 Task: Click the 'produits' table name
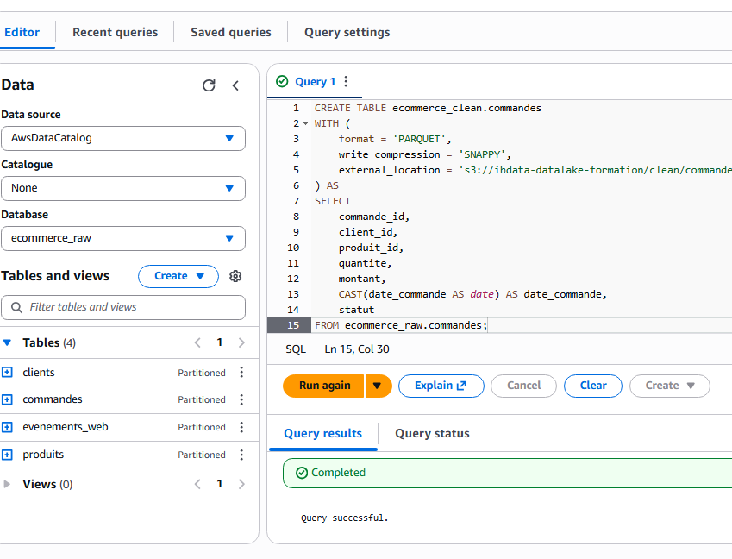click(x=43, y=455)
